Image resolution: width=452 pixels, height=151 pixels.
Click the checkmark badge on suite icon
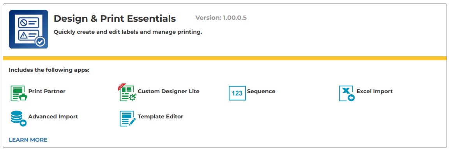tap(41, 42)
